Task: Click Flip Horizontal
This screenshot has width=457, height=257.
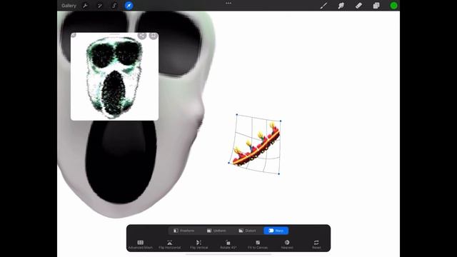Action: click(x=170, y=244)
